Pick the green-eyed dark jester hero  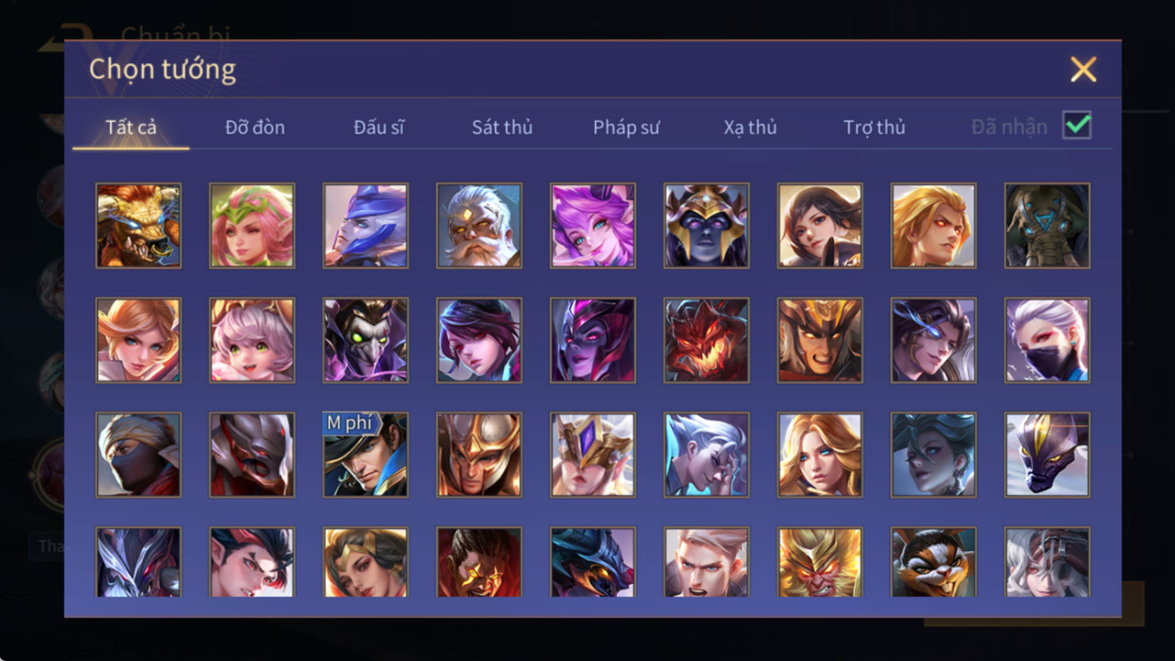(x=365, y=340)
